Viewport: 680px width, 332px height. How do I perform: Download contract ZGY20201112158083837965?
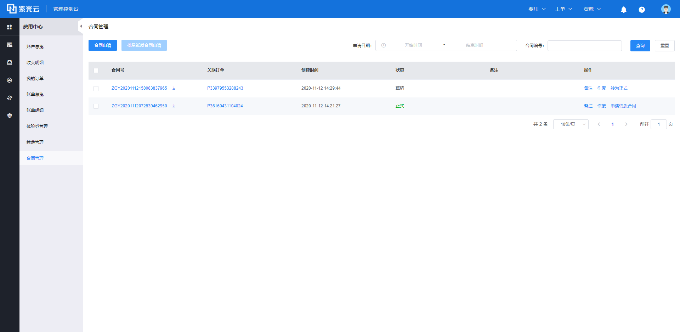click(174, 88)
